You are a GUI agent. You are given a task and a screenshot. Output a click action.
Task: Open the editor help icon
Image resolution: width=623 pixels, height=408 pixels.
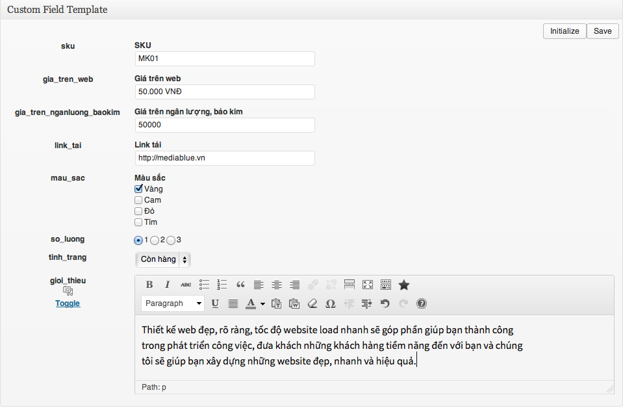click(x=422, y=303)
